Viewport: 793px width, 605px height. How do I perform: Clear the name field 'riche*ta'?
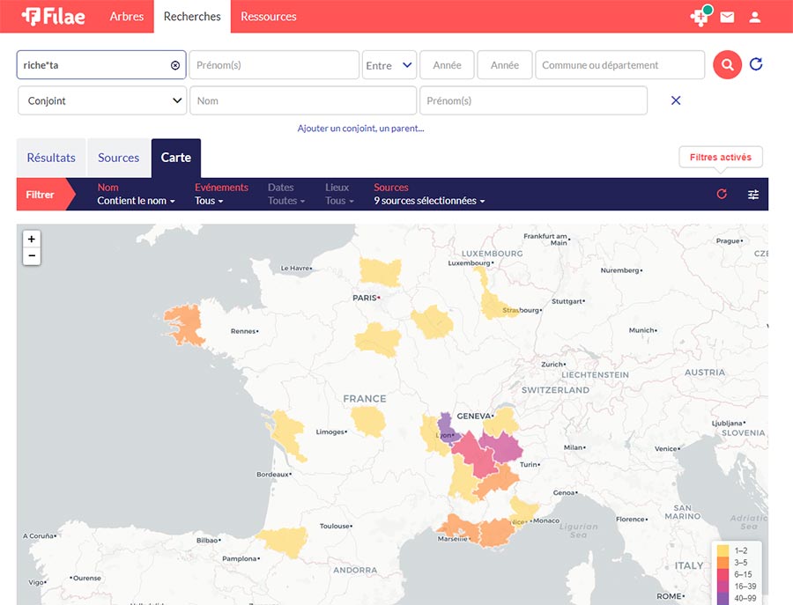tap(174, 65)
